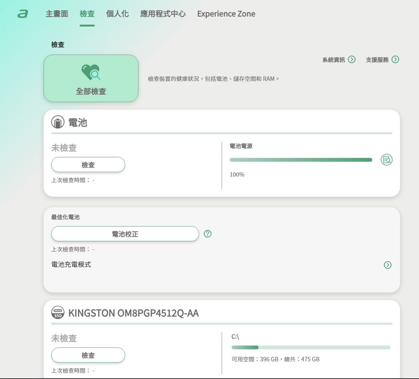Expand 電池充電模式 with its arrow
Viewport: 419px width, 379px height.
pos(388,265)
